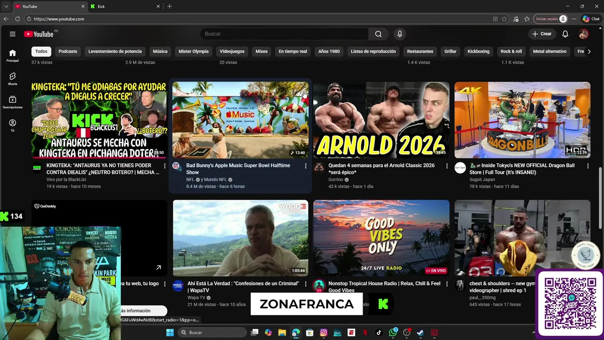Image resolution: width=604 pixels, height=340 pixels.
Task: Select the En tiempo real chip
Action: [x=293, y=51]
